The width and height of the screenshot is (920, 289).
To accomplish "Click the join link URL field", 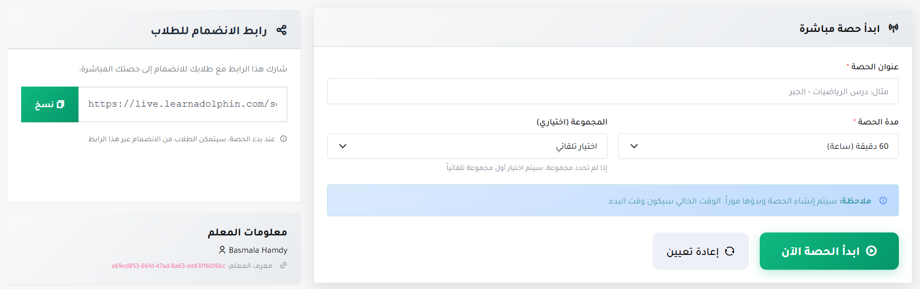I will point(182,104).
